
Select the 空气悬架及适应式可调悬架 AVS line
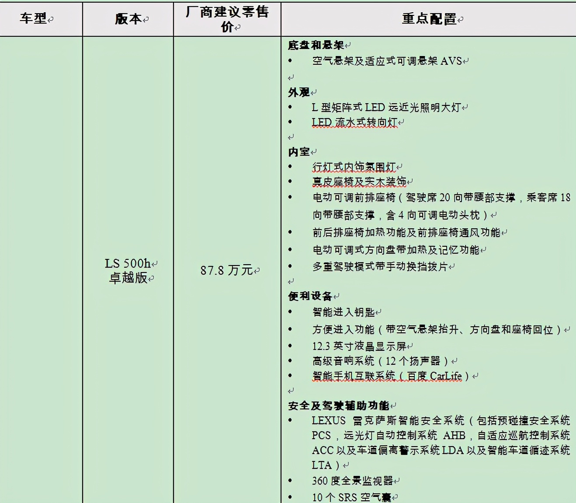click(387, 61)
